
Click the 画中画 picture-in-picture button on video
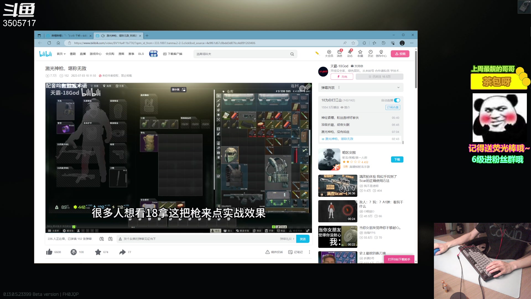[x=178, y=89]
